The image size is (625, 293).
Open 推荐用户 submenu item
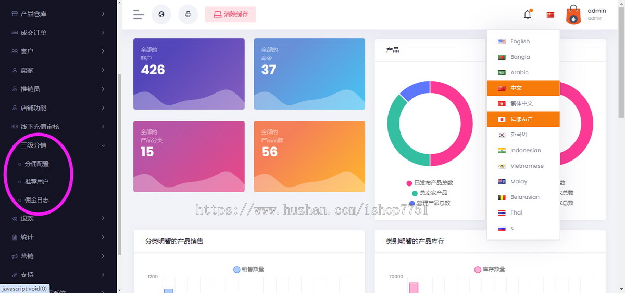tap(37, 182)
